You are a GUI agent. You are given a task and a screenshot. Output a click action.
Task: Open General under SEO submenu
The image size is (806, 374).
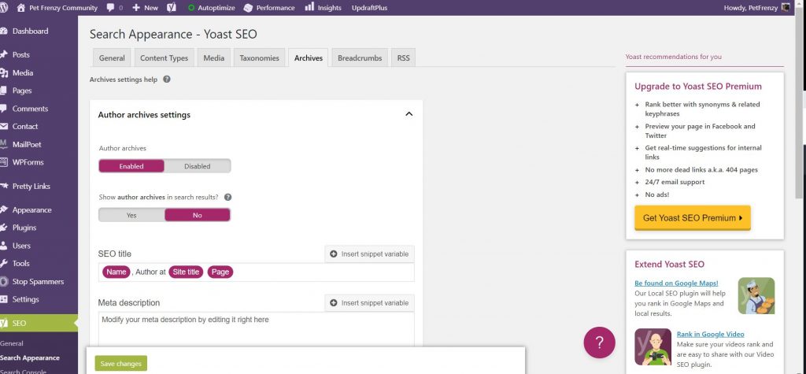tap(11, 343)
